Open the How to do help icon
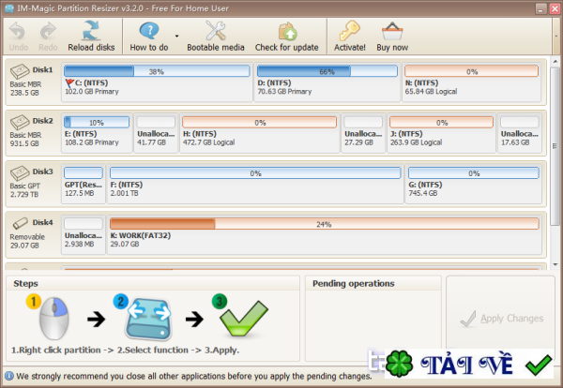 (x=149, y=31)
